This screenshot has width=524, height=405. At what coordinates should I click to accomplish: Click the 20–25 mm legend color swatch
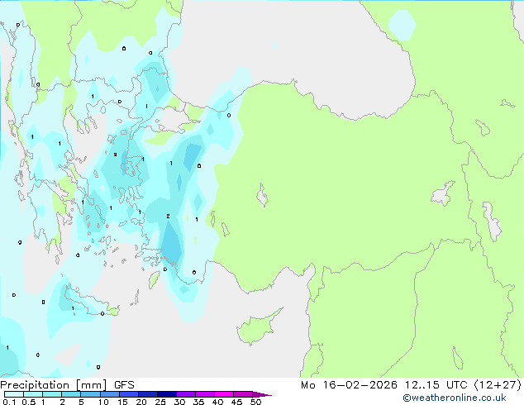coord(147,394)
